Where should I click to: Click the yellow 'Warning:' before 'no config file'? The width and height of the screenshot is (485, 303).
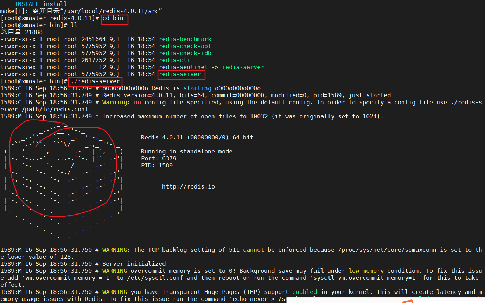pyautogui.click(x=116, y=102)
